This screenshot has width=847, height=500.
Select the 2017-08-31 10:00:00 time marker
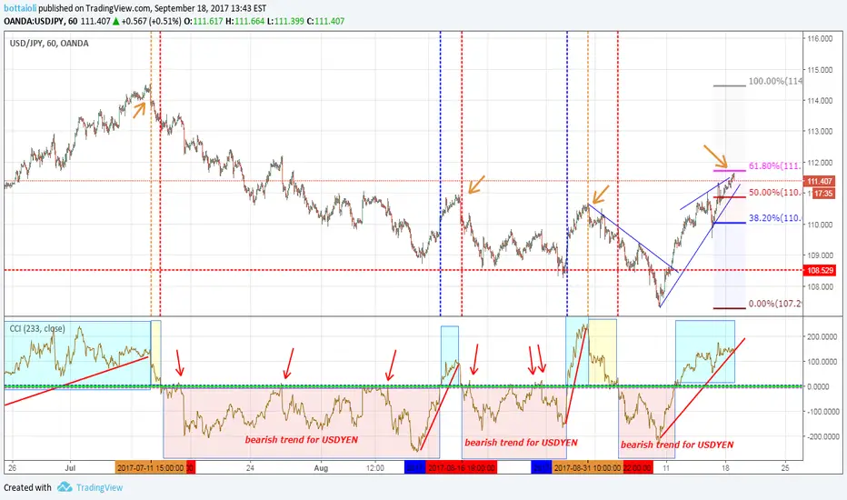tap(588, 467)
